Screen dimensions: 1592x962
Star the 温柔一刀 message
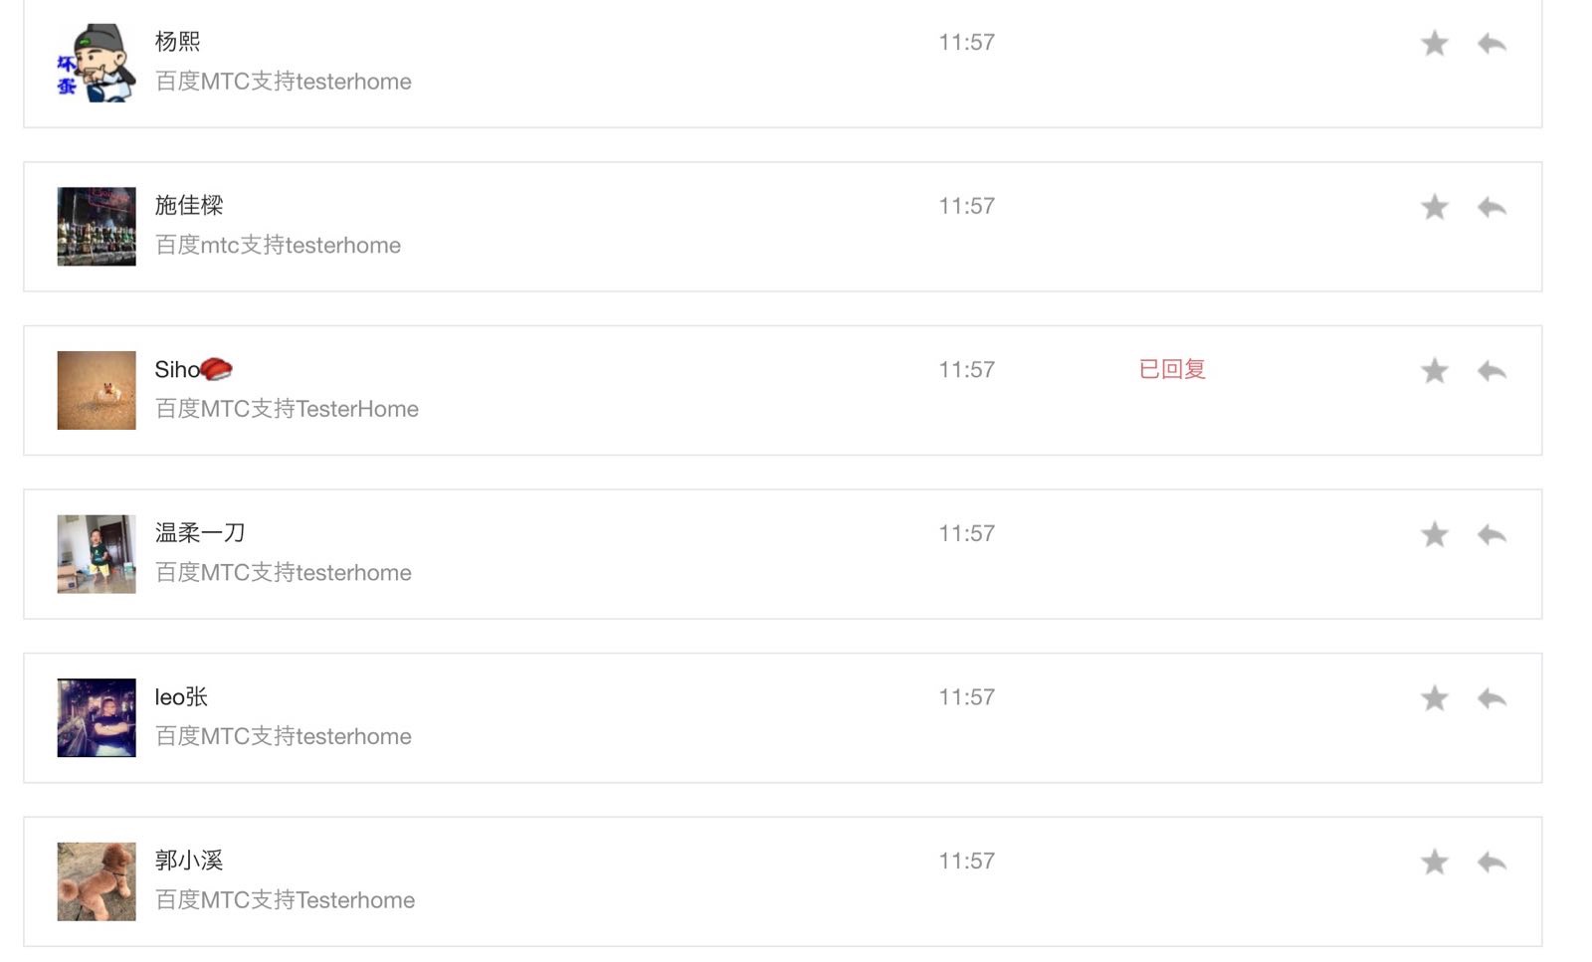(x=1434, y=534)
